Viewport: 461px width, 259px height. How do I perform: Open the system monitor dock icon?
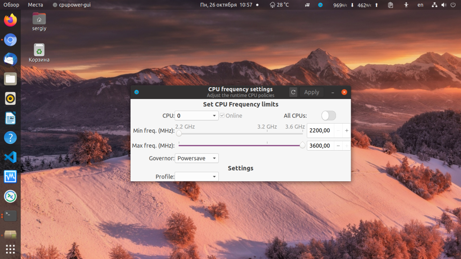10,177
